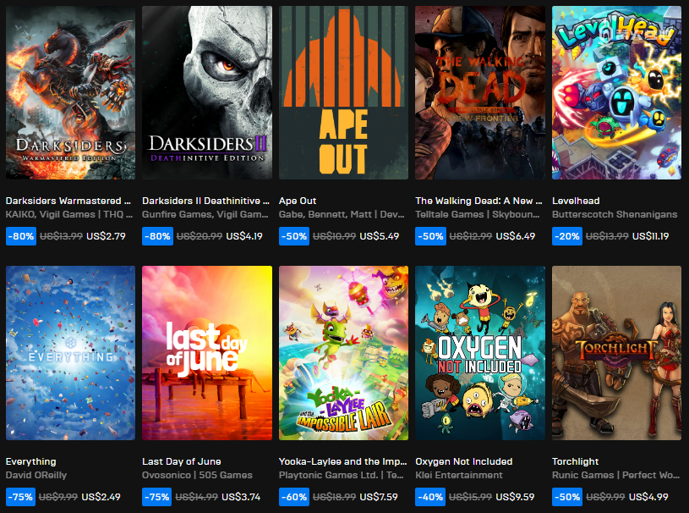Open the Everything game cover
The width and height of the screenshot is (689, 513).
click(x=70, y=353)
